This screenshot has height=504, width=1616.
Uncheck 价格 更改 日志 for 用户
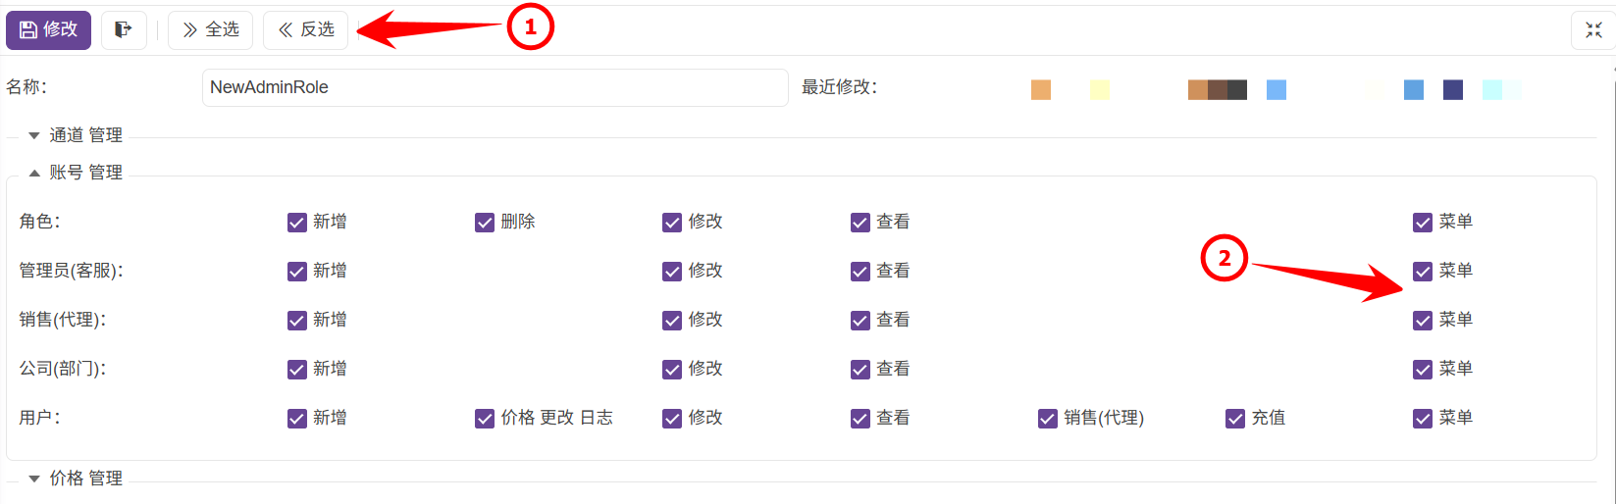pos(485,419)
